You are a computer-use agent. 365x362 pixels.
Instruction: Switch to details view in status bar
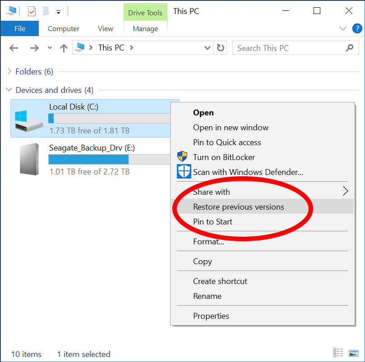338,353
